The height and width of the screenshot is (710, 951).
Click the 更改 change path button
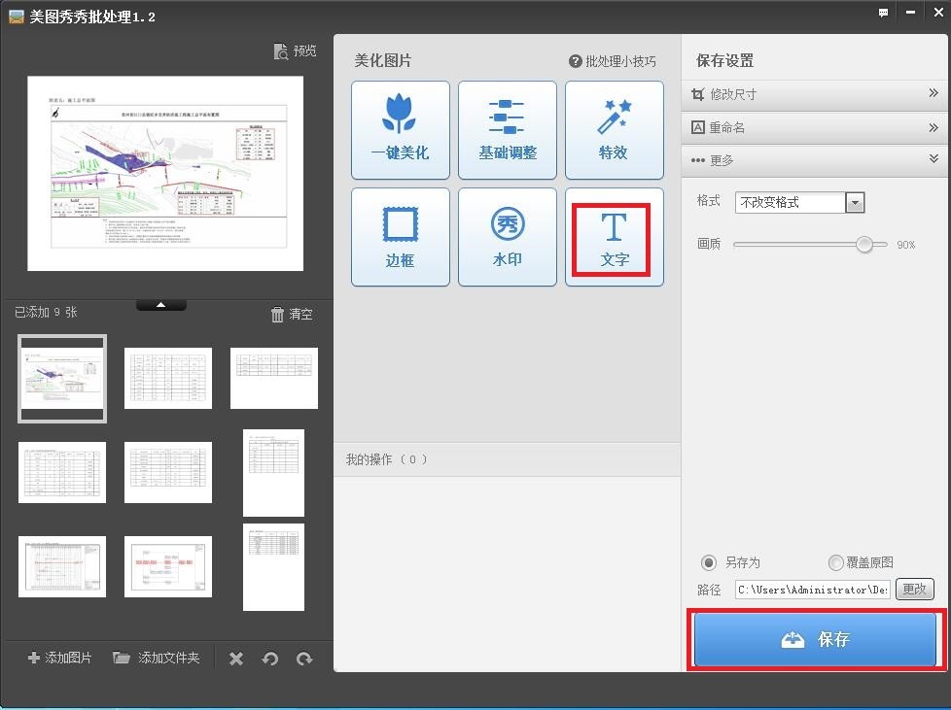(914, 589)
